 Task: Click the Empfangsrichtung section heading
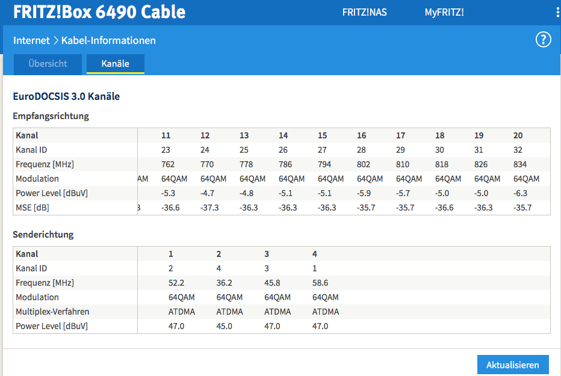(x=51, y=116)
